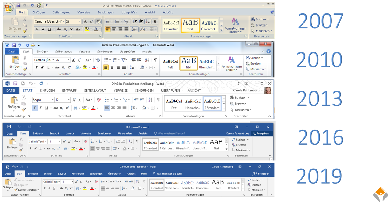Click Ersetzen in the Word 2010 Bearbeiten group
Image resolution: width=390 pixels, height=203 pixels.
[253, 64]
